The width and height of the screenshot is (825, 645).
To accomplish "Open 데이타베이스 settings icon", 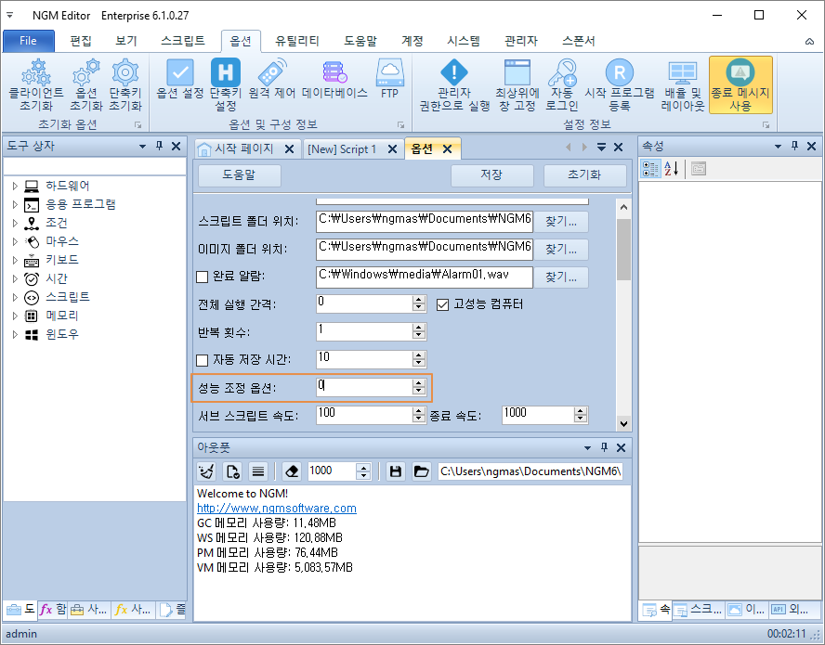I will click(x=334, y=79).
